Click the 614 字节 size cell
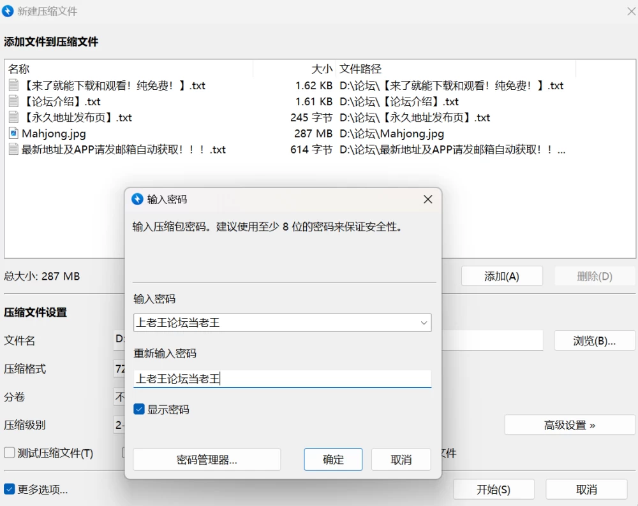The width and height of the screenshot is (638, 506). coord(311,150)
